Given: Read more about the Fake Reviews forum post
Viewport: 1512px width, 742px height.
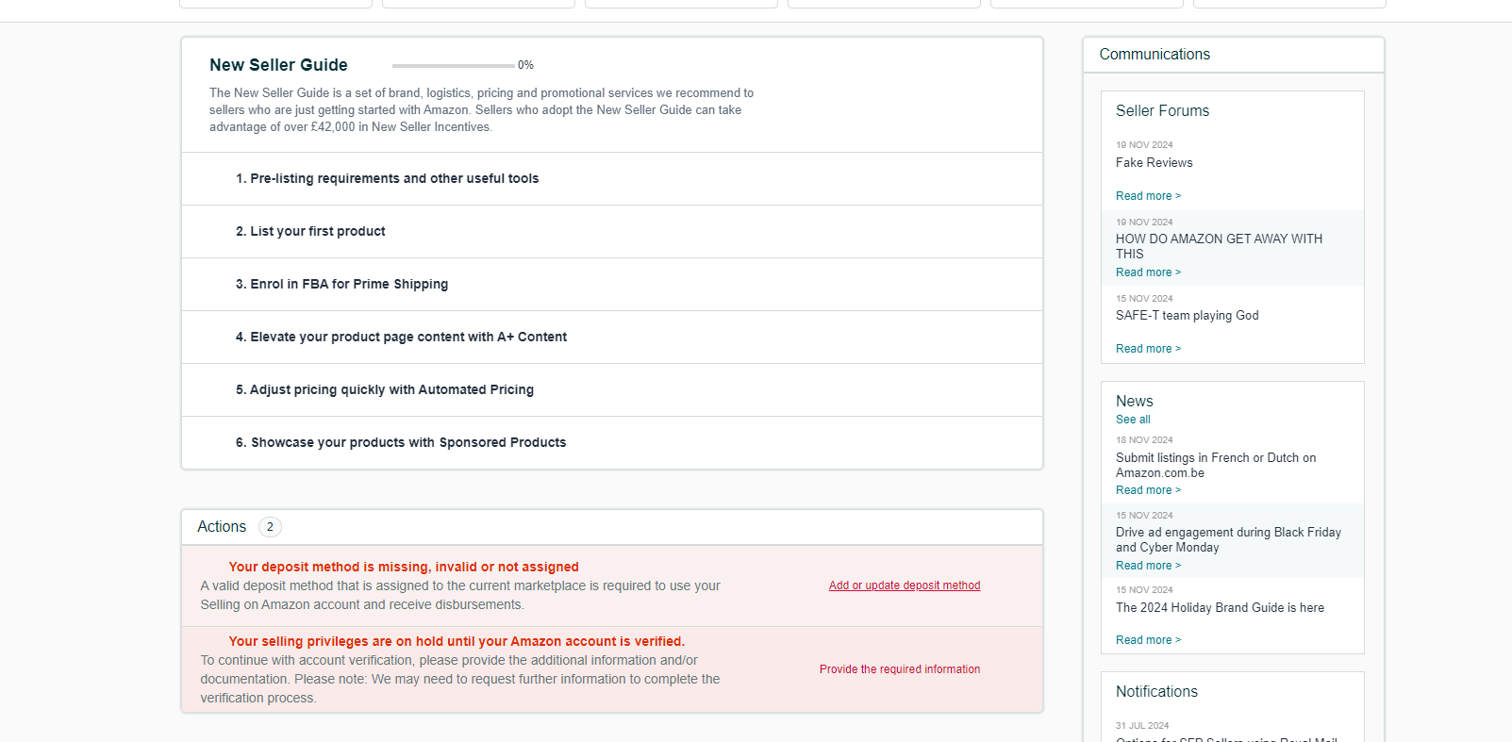Looking at the screenshot, I should (1148, 196).
